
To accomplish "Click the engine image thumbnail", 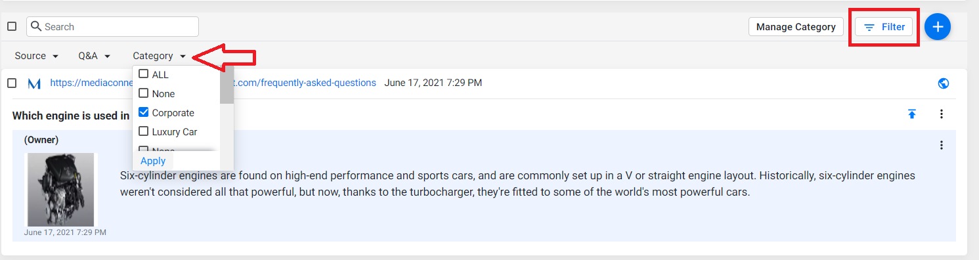I will tap(61, 190).
